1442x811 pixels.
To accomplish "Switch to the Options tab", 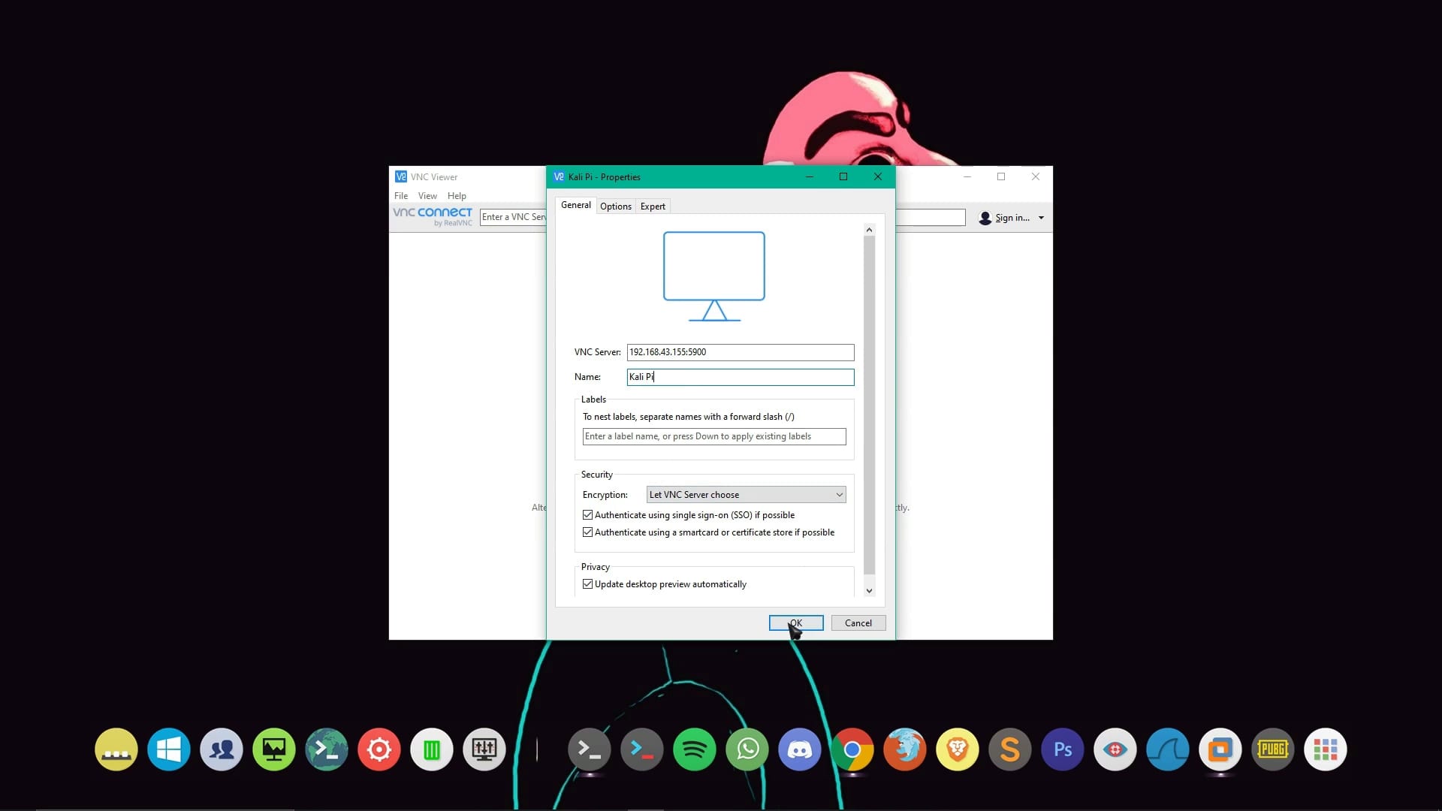I will (x=615, y=207).
